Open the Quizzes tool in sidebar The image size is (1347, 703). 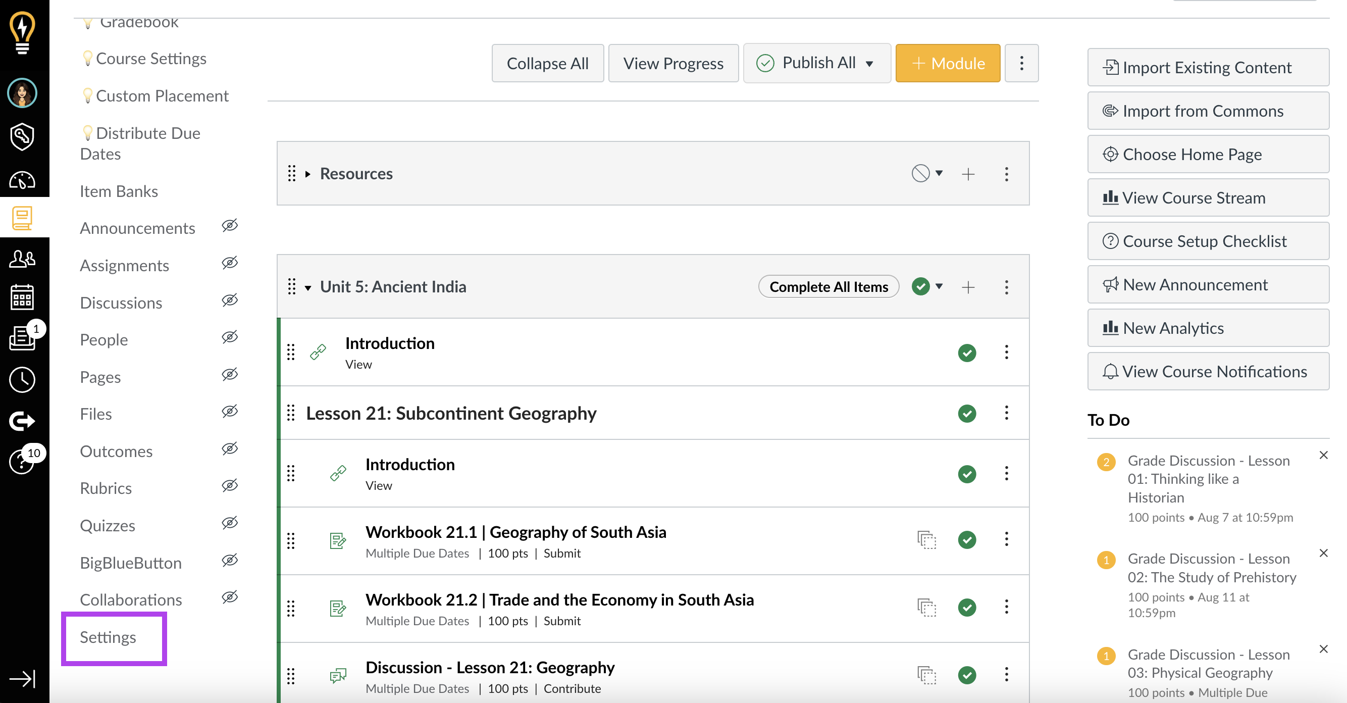pyautogui.click(x=108, y=525)
